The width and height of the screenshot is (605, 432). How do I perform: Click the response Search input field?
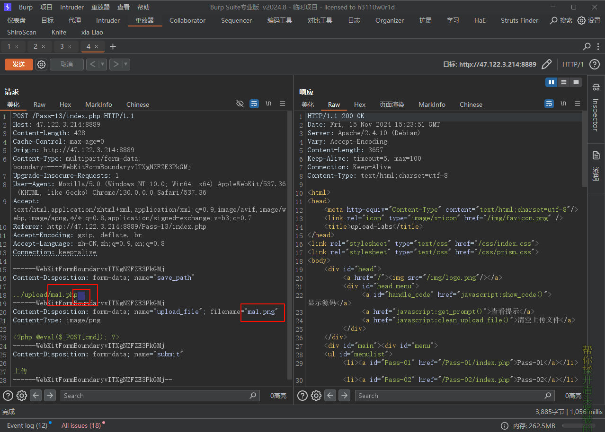(454, 396)
